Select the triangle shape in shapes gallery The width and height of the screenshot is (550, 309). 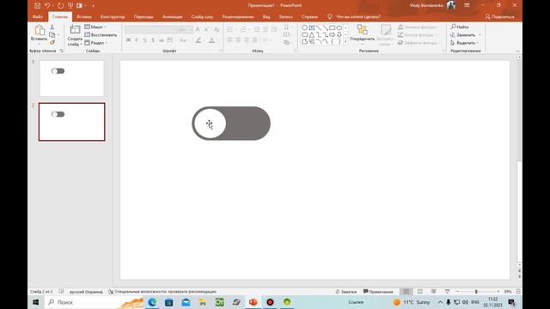click(311, 34)
